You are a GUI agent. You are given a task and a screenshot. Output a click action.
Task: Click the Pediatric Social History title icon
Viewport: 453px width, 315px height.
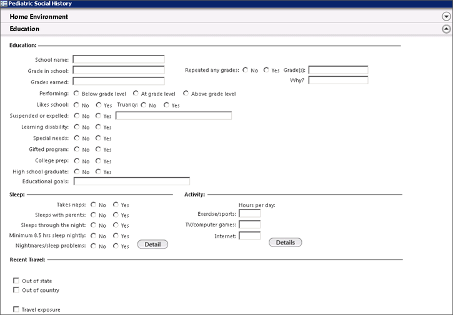click(4, 4)
